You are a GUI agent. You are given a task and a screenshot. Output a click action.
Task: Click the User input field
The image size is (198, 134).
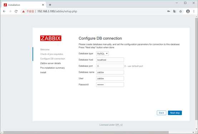click(110, 78)
